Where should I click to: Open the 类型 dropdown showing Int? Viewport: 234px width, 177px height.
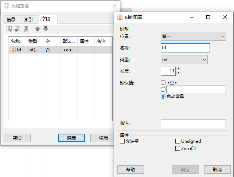click(x=184, y=60)
